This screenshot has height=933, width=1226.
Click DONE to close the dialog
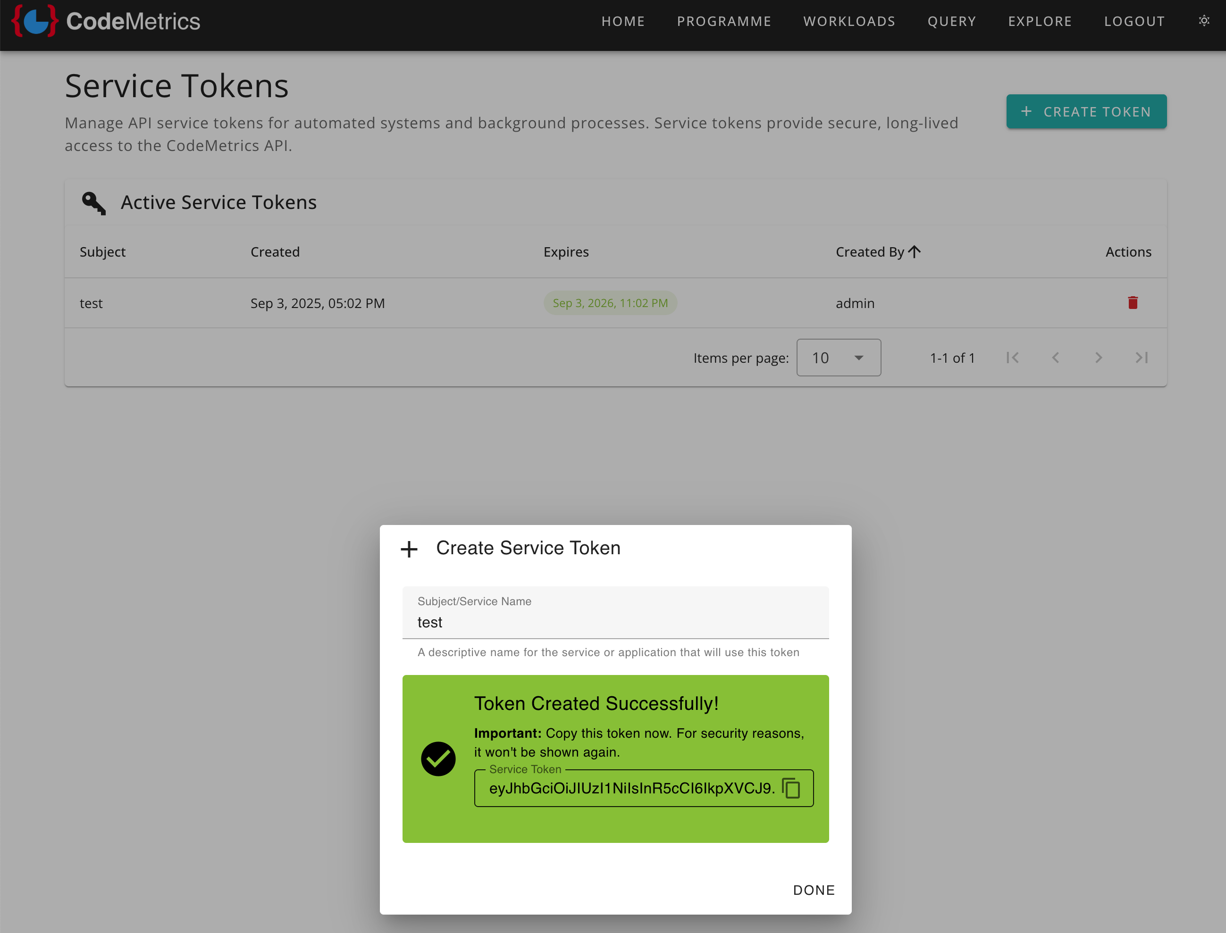814,890
